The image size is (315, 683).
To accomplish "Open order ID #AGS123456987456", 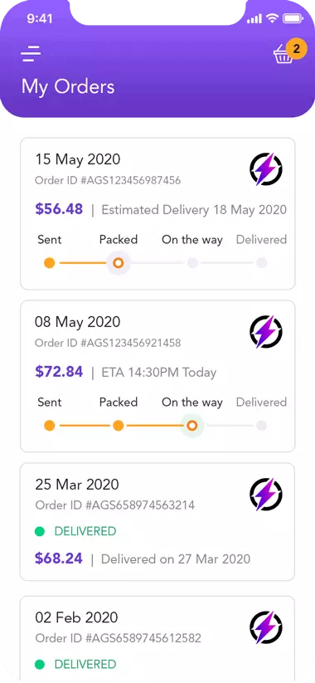I will click(108, 180).
